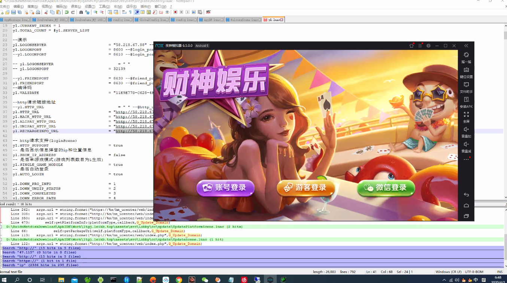Open the Nox emulator settings gear icon
This screenshot has width=507, height=283.
point(428,45)
